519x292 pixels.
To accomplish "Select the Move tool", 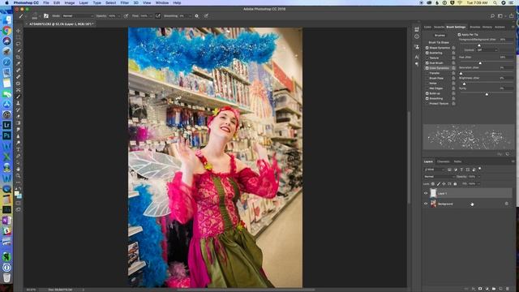I will [18, 31].
